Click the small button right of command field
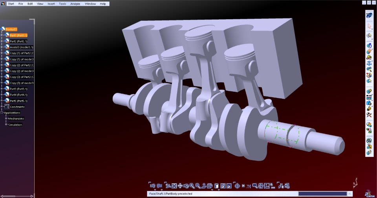The image size is (377, 198). click(350, 194)
